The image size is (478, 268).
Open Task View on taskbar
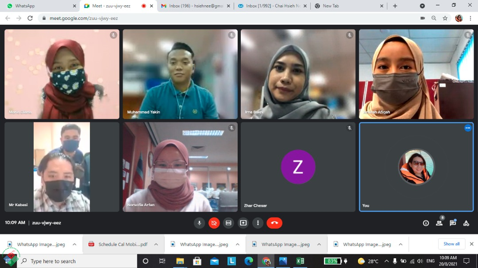click(x=162, y=261)
